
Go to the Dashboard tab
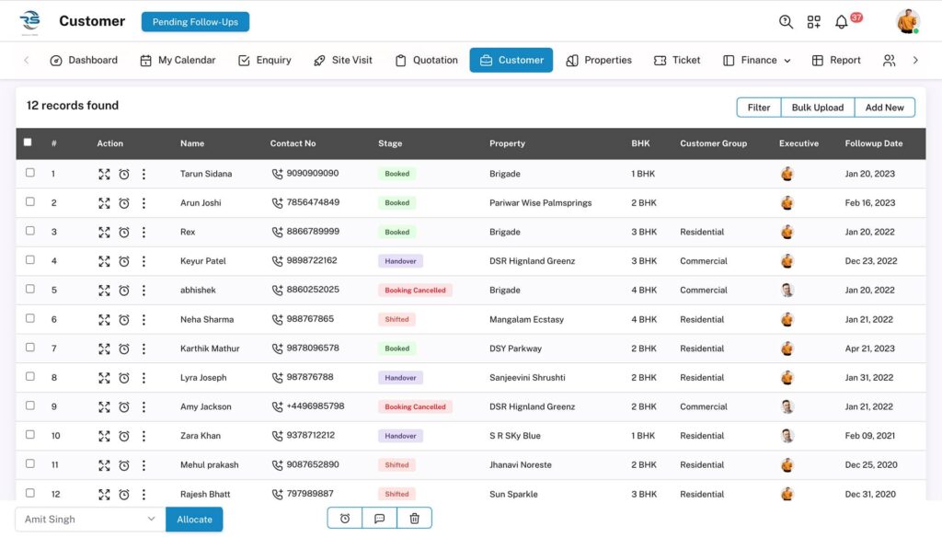(x=84, y=60)
